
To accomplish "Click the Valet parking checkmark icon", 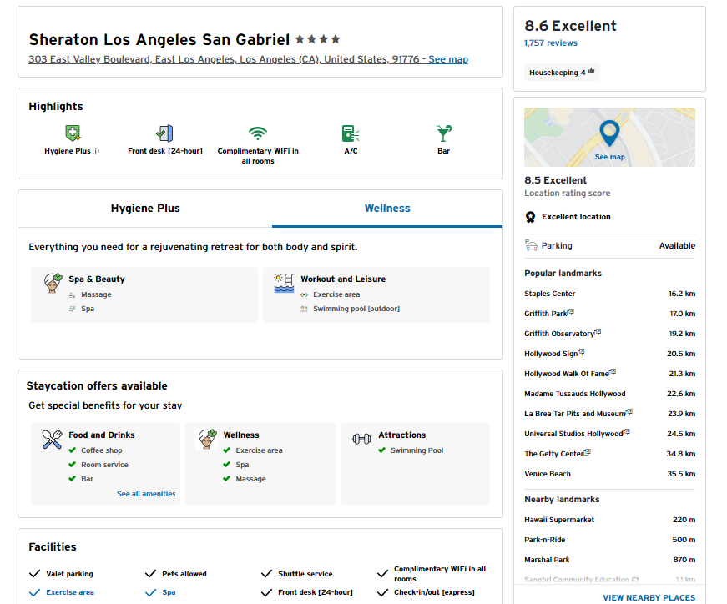I will click(35, 574).
